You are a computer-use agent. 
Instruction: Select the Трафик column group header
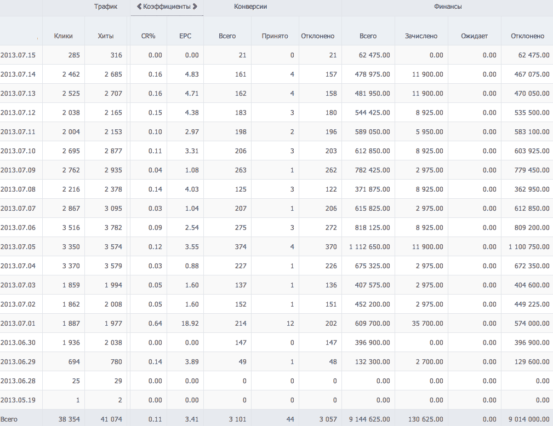coord(105,7)
